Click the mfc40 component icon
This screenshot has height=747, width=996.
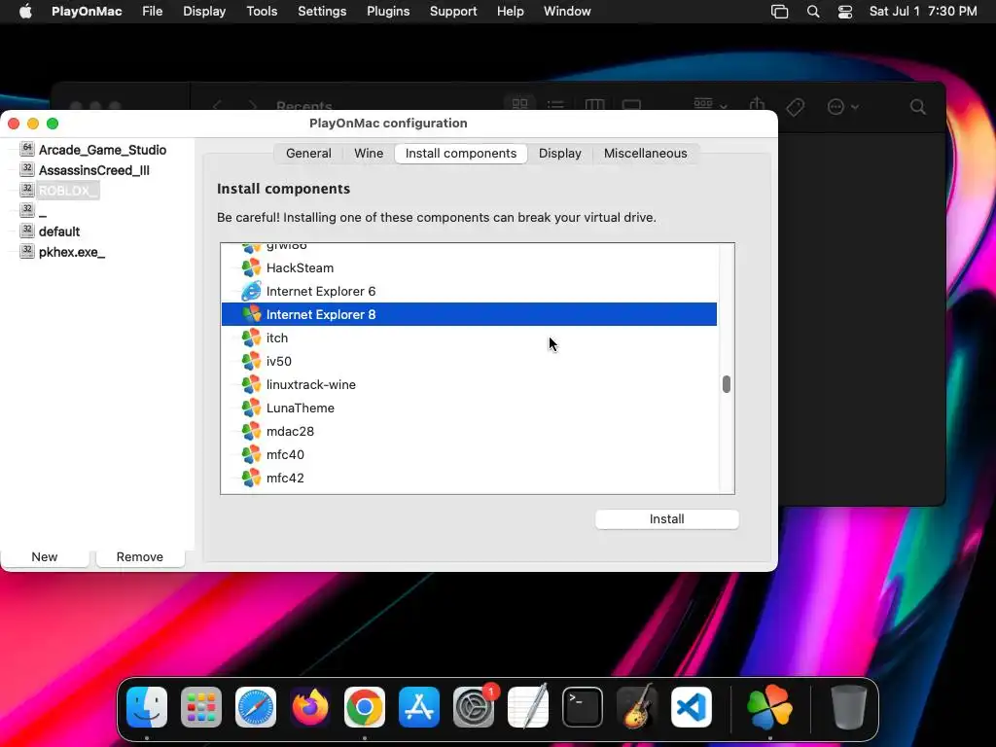point(251,455)
